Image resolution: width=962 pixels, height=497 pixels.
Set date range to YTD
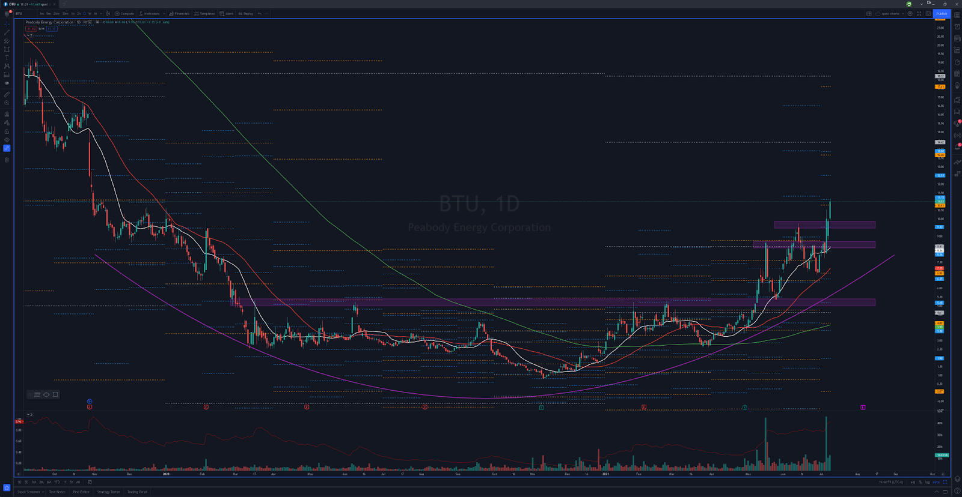[x=57, y=482]
